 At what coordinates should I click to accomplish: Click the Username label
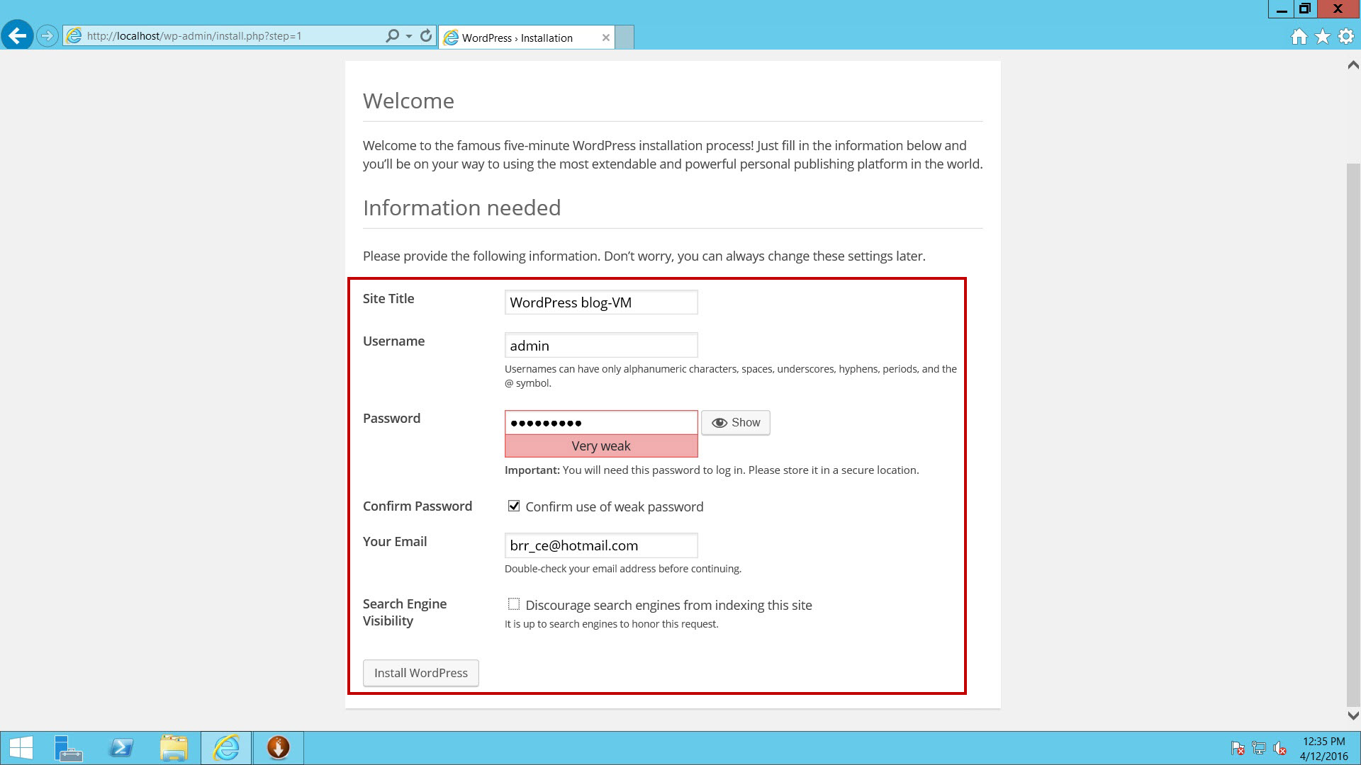tap(393, 341)
